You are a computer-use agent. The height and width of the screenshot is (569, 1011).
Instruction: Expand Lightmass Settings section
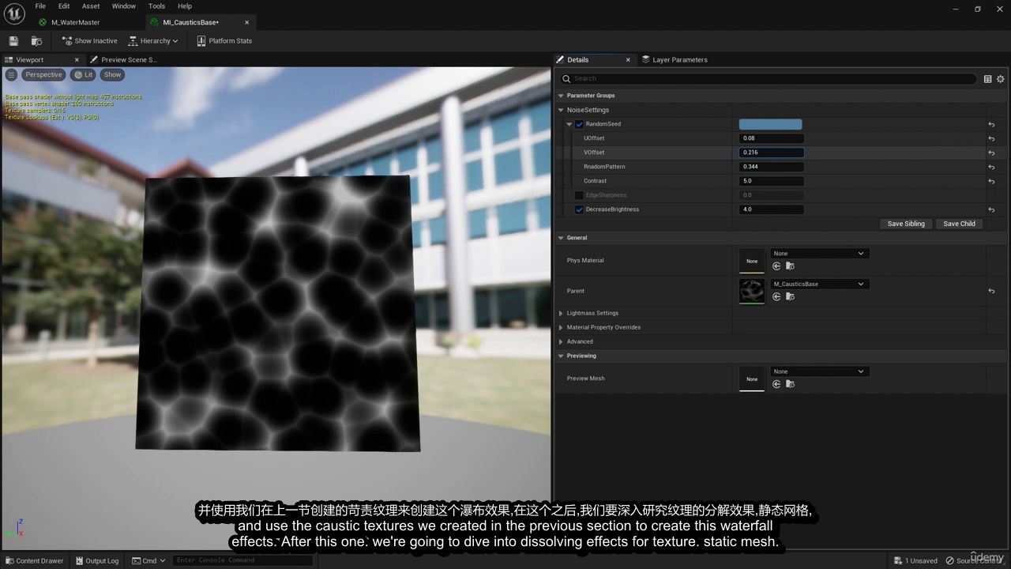click(x=561, y=314)
